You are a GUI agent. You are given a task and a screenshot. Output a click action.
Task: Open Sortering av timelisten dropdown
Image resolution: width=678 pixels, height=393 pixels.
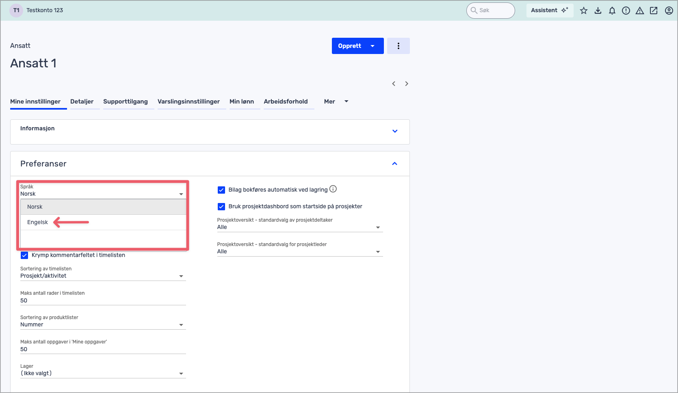click(103, 276)
